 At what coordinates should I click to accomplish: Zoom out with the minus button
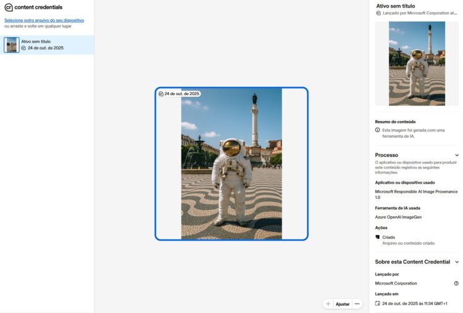pyautogui.click(x=357, y=304)
